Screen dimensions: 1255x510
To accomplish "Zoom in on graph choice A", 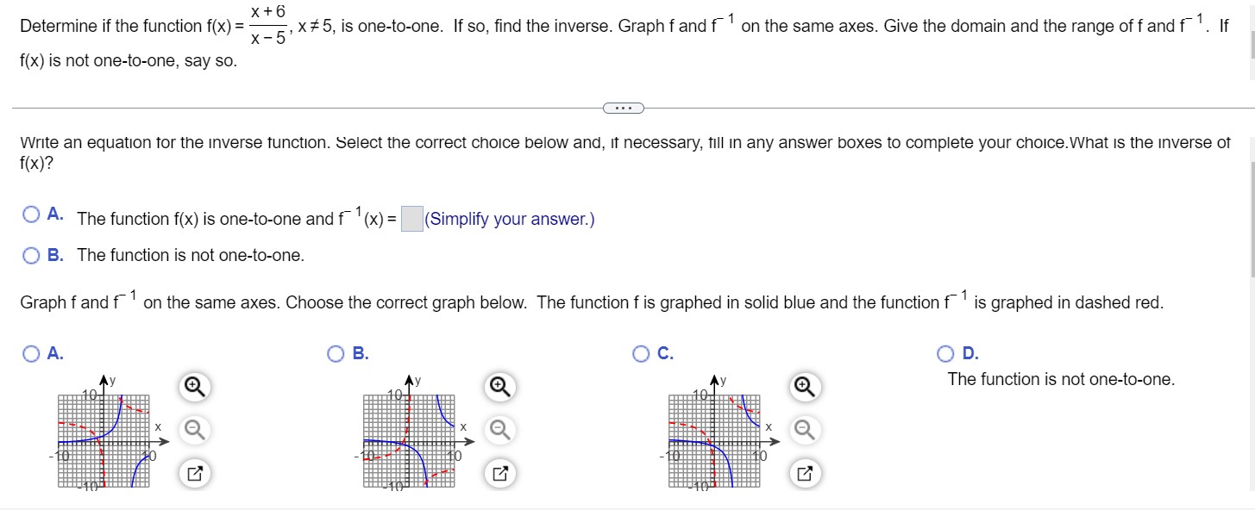I will point(193,387).
